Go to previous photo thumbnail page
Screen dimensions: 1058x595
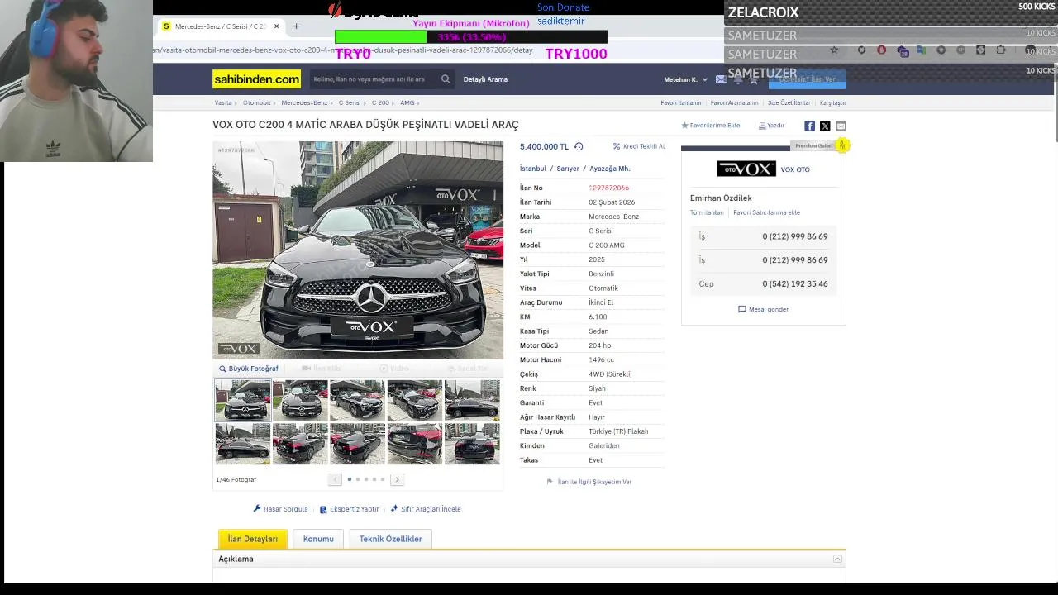click(x=335, y=479)
